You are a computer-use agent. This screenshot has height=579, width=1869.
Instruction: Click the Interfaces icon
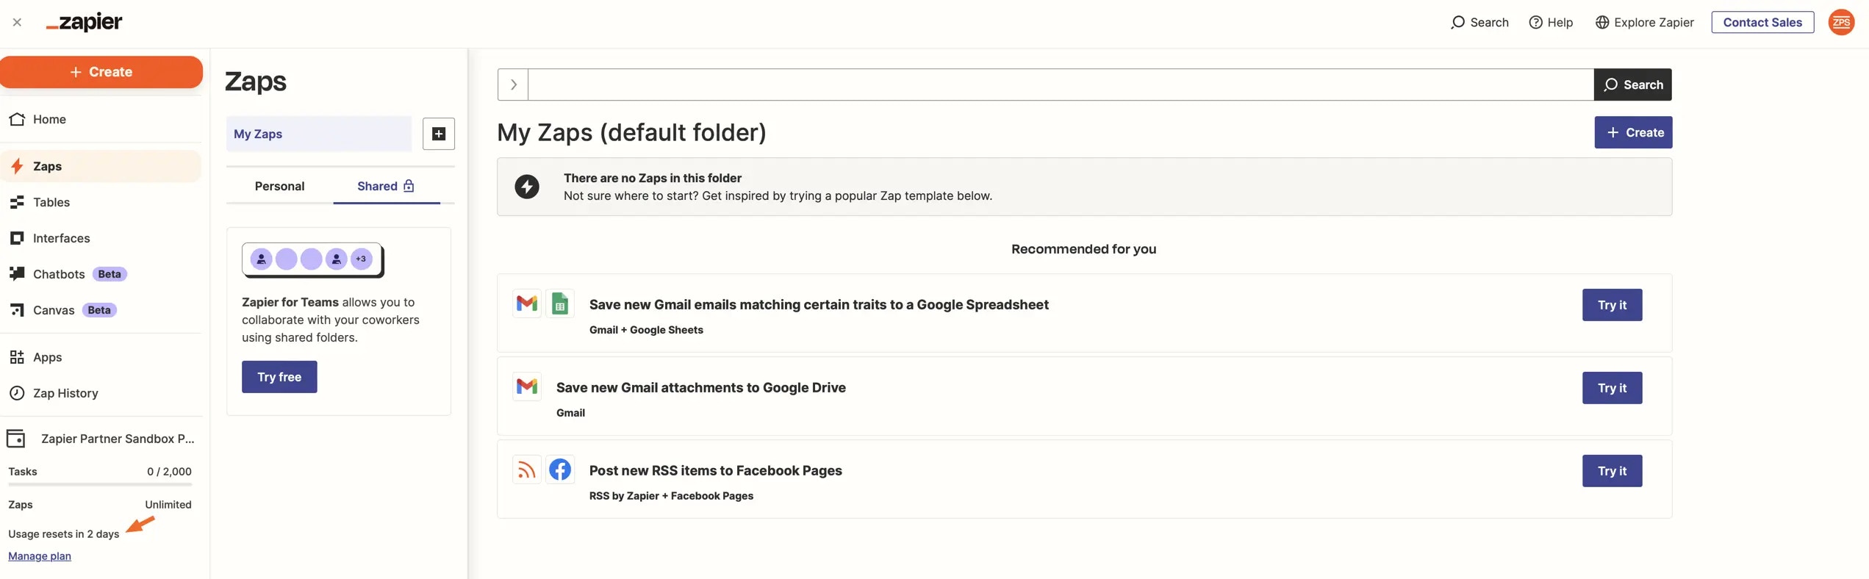(17, 238)
